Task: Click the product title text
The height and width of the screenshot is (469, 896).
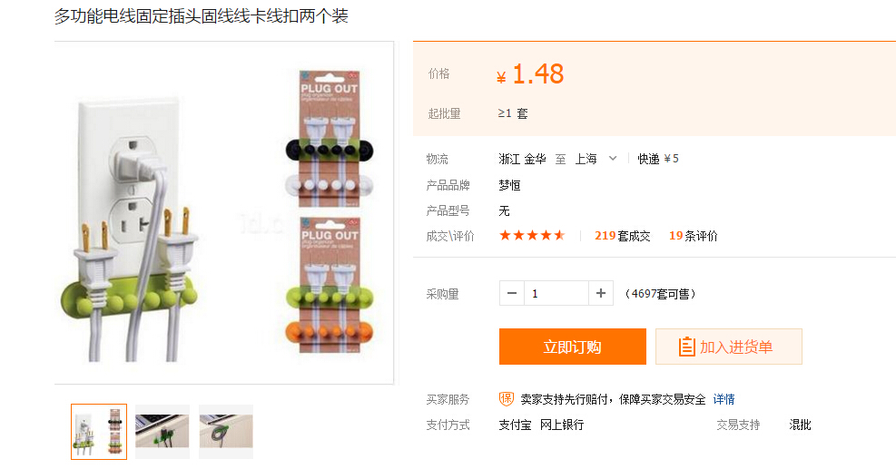Action: 202,16
